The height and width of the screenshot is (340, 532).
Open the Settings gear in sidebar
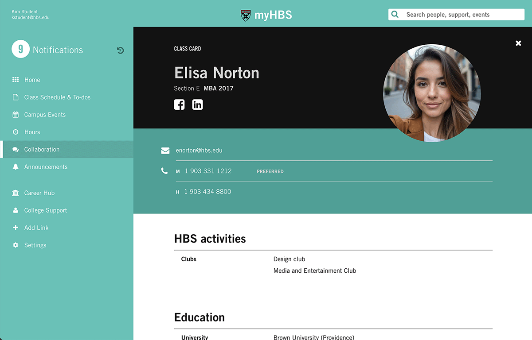click(16, 245)
